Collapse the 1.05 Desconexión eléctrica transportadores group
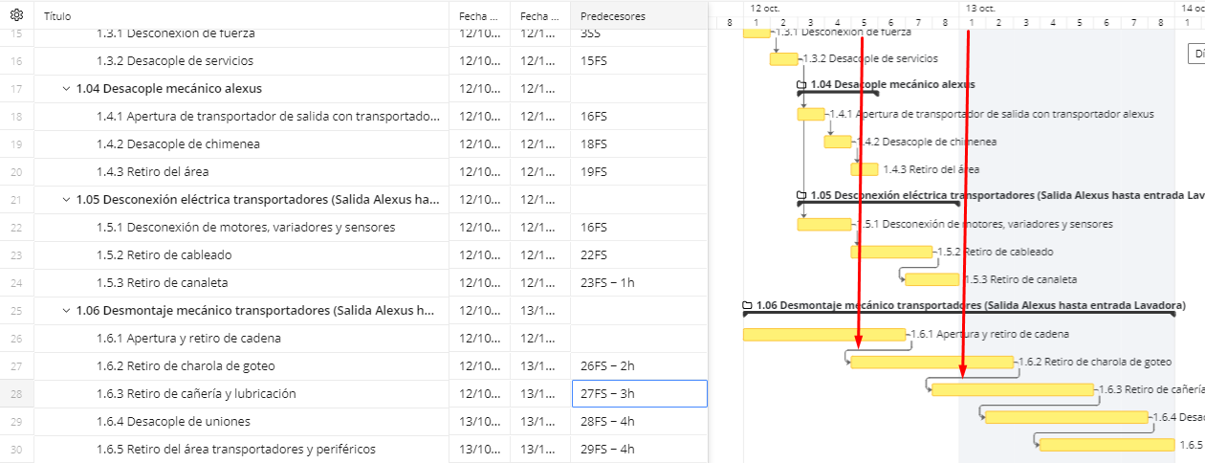1205x463 pixels. point(66,200)
